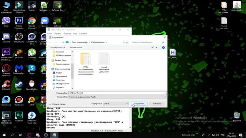246x138 pixels.
Task: Launch Adobe Audition desktop icon
Action: click(x=19, y=117)
